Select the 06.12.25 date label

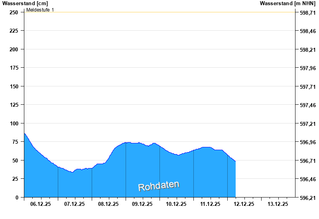coord(41,204)
